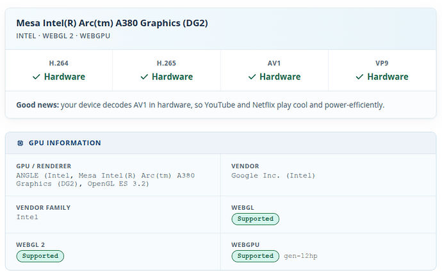Click the Supported badge under WEBGL 2

click(x=40, y=256)
